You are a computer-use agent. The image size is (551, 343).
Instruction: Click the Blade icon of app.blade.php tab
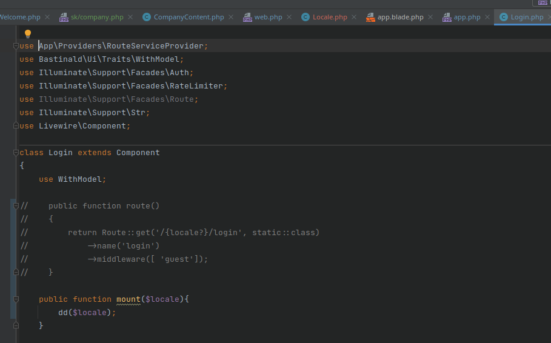(x=370, y=17)
